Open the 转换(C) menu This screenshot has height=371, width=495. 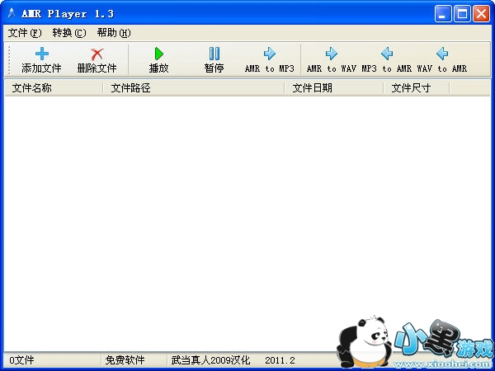(x=69, y=33)
